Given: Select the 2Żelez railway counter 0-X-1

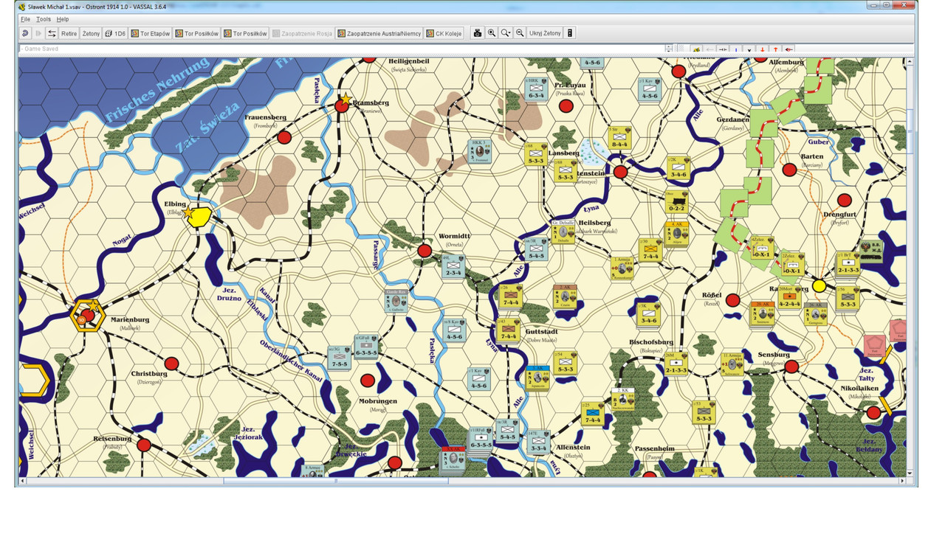Looking at the screenshot, I should [x=793, y=264].
